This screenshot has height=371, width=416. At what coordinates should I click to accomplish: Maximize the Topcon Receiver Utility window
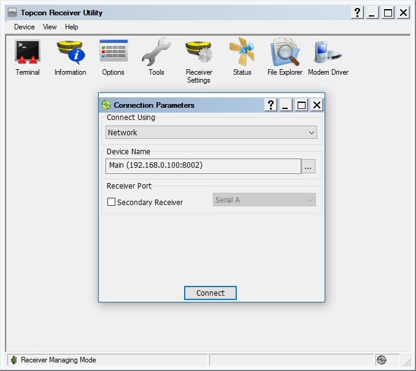tap(388, 12)
